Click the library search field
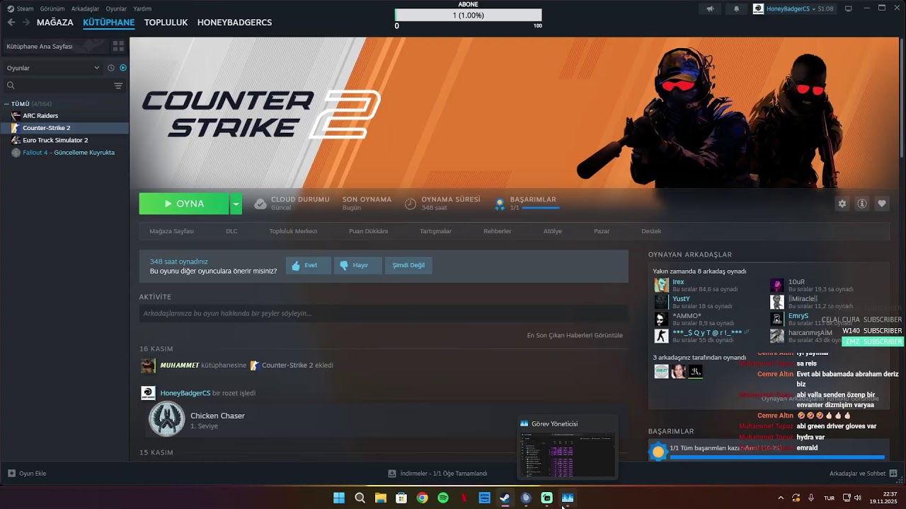The height and width of the screenshot is (509, 906). click(60, 86)
